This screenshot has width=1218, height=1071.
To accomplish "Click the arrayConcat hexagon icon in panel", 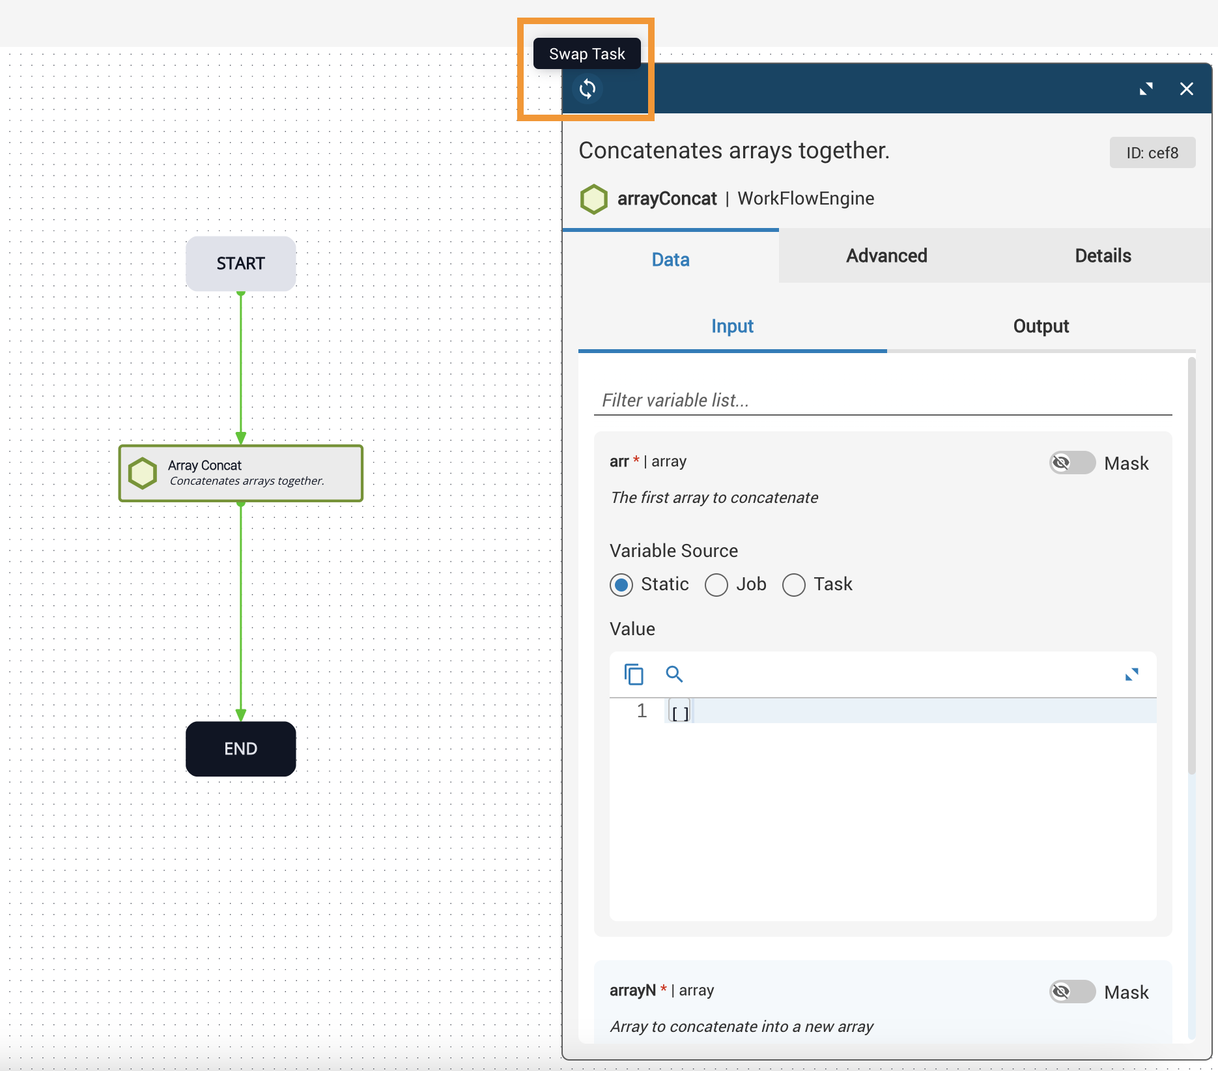I will coord(593,199).
